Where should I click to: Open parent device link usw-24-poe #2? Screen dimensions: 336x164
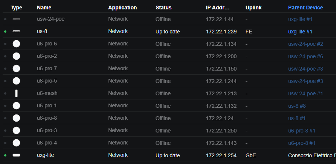[x=305, y=44]
